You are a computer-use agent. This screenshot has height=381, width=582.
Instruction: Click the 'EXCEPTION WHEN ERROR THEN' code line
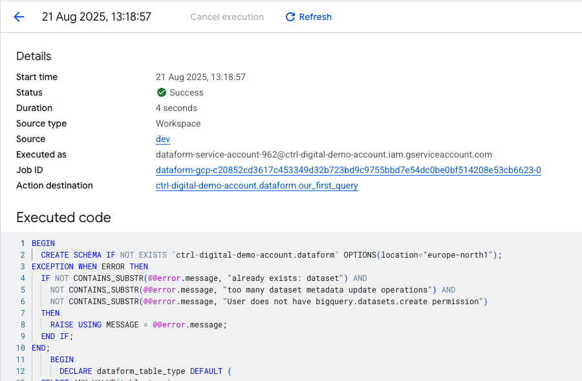tap(90, 267)
